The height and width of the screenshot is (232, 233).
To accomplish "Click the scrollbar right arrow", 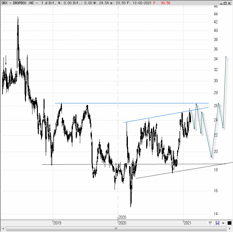I will tap(230, 229).
